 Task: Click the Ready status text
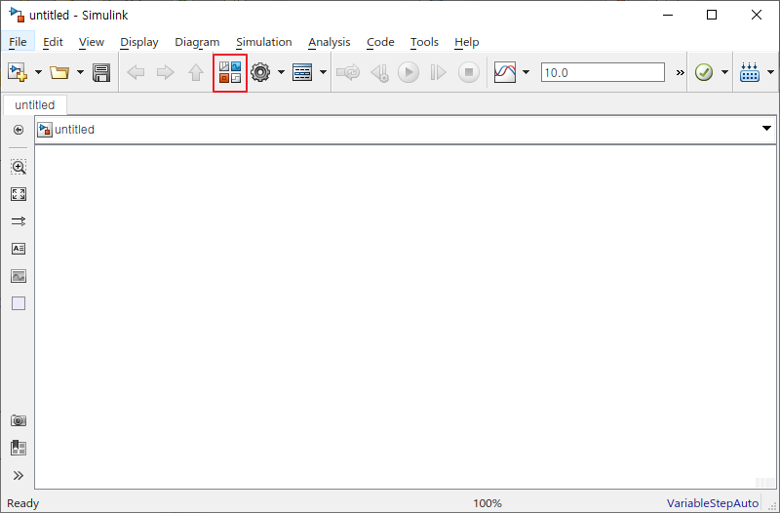[22, 503]
